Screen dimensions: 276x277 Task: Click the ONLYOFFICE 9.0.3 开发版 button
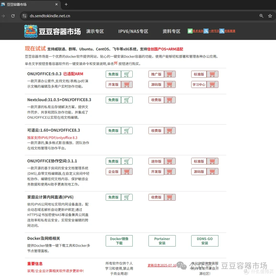[113, 85]
